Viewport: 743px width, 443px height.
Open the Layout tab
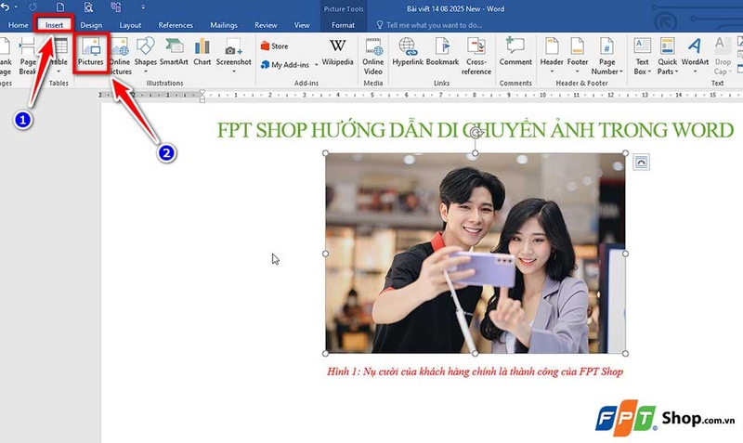[x=130, y=25]
